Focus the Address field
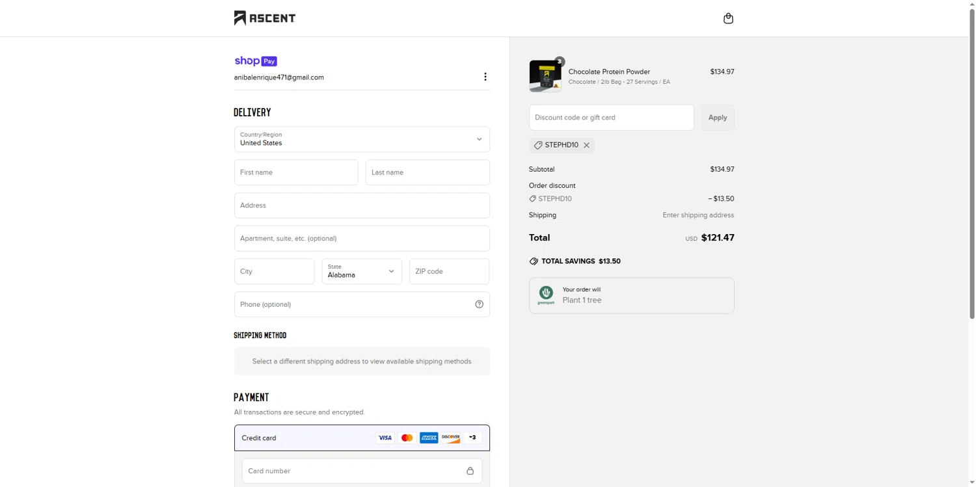The height and width of the screenshot is (487, 976). click(362, 205)
